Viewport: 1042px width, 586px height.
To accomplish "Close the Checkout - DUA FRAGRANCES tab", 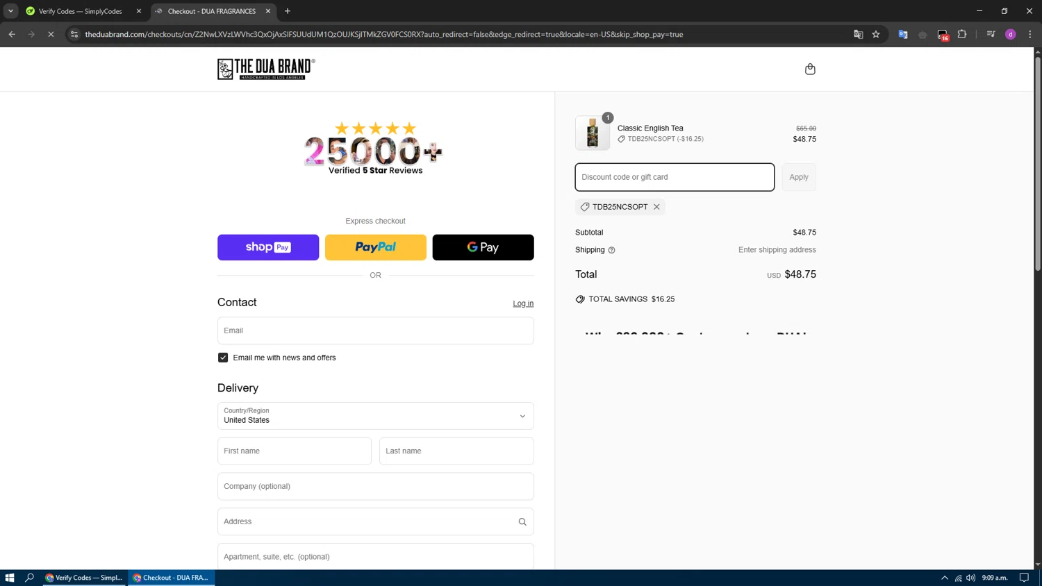I will pyautogui.click(x=268, y=11).
